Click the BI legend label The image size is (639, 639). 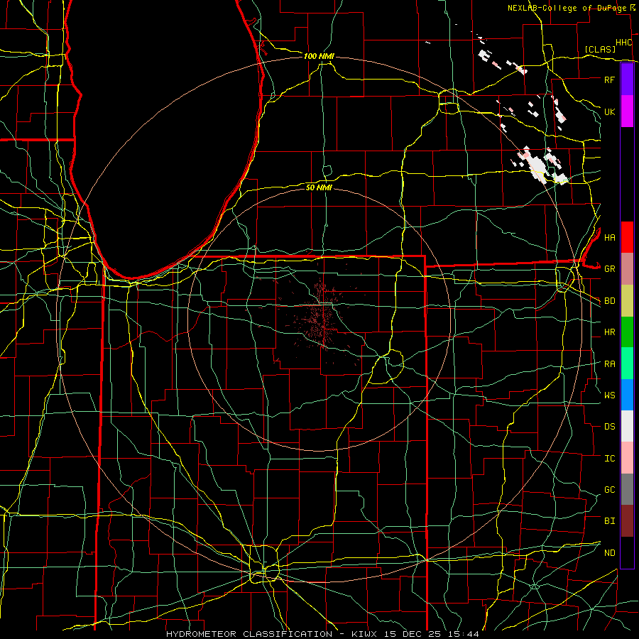click(x=610, y=521)
